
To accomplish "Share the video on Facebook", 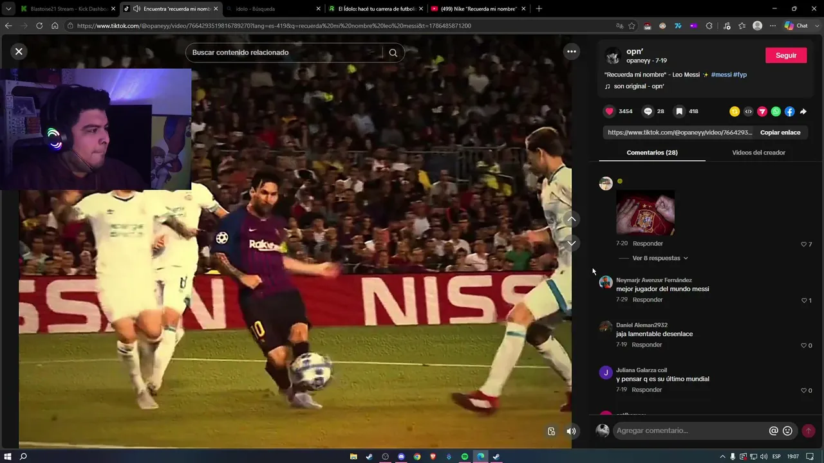I will (790, 111).
